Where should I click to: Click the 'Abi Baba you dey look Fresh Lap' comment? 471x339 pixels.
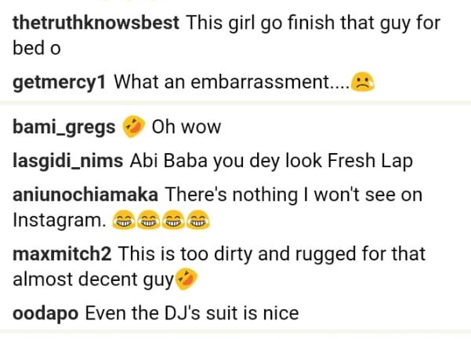point(271,160)
